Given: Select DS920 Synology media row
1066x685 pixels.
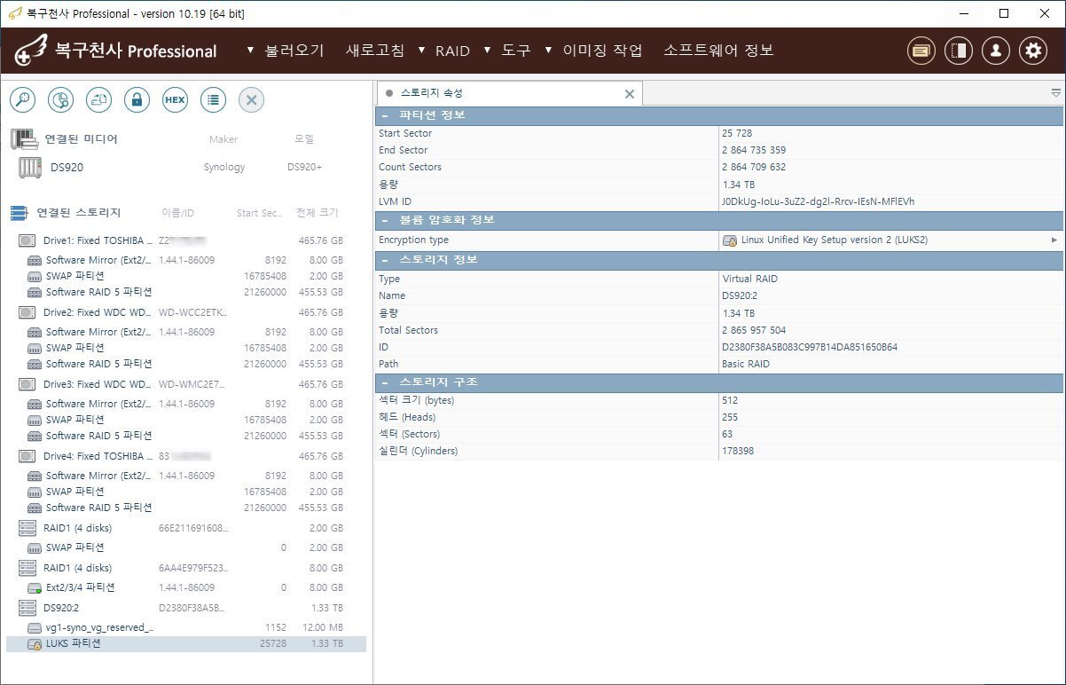Looking at the screenshot, I should pyautogui.click(x=186, y=168).
